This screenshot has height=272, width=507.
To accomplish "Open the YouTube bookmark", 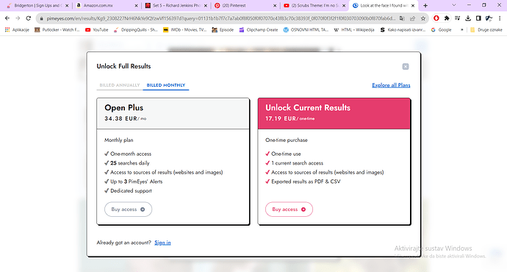I will 96,29.
